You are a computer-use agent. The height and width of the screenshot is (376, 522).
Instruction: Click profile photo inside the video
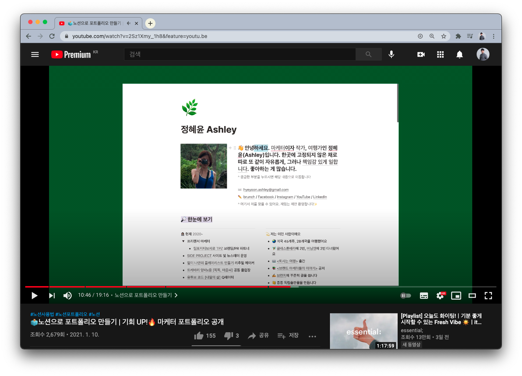point(204,166)
